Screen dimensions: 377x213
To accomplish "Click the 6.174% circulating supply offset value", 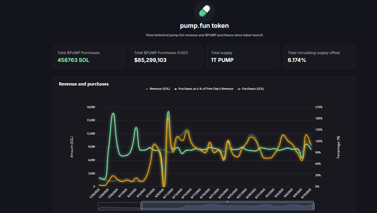I will coord(297,60).
